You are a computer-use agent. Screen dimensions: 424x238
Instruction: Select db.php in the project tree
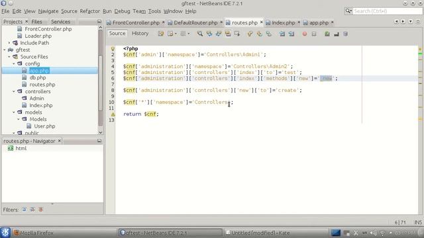[x=38, y=78]
